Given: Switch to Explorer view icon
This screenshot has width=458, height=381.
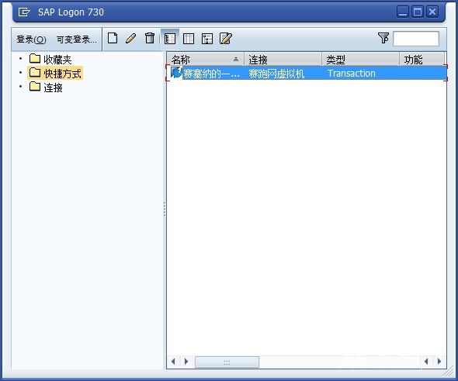Looking at the screenshot, I should click(x=170, y=39).
